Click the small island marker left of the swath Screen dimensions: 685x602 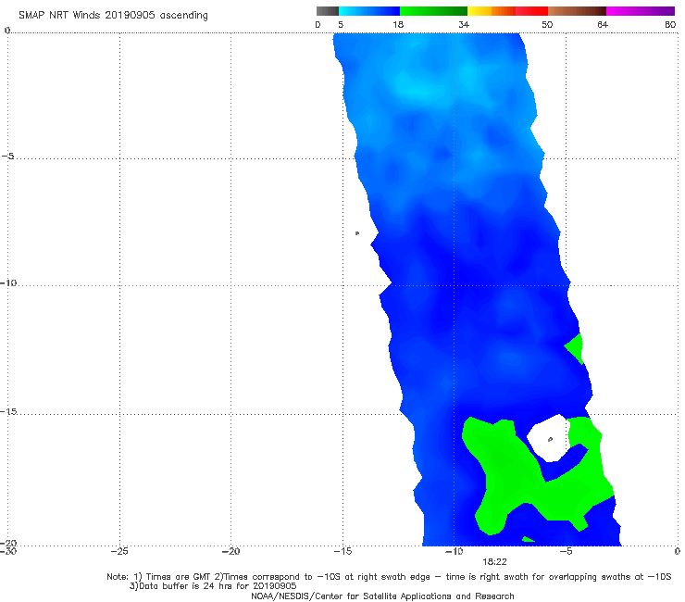(357, 233)
